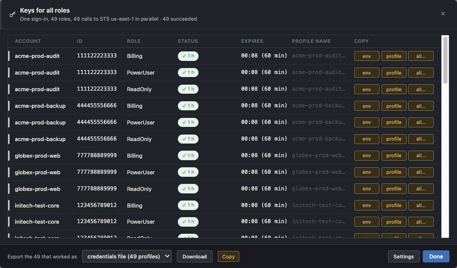Open all... options for acme-prod-backup ReadOnly
The width and height of the screenshot is (457, 268).
421,139
